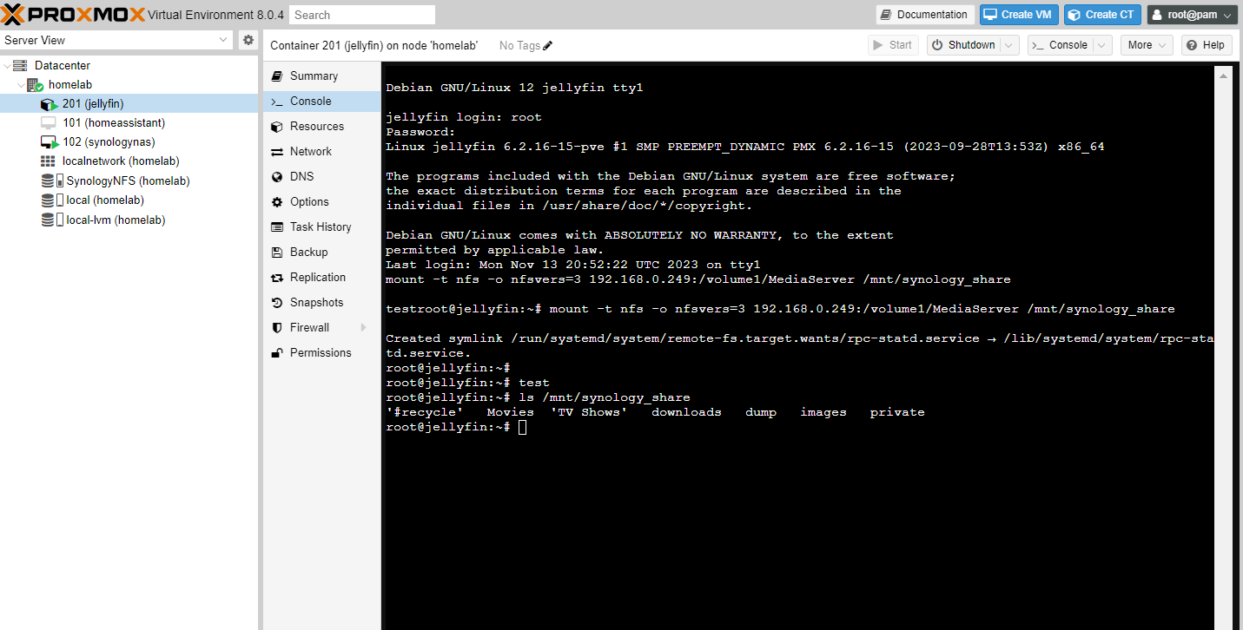Open the Replication section
Screen dimensions: 1243x630
click(321, 277)
